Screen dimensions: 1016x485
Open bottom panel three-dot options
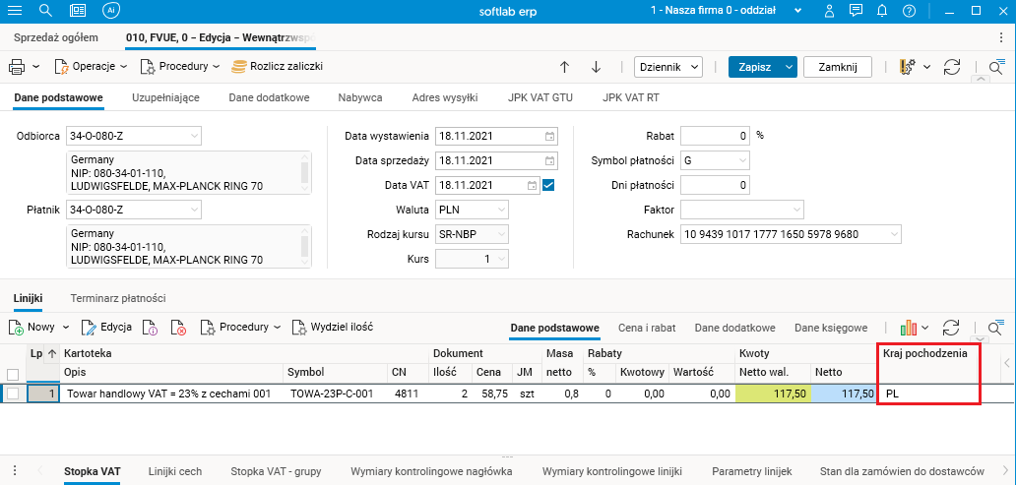(x=15, y=471)
